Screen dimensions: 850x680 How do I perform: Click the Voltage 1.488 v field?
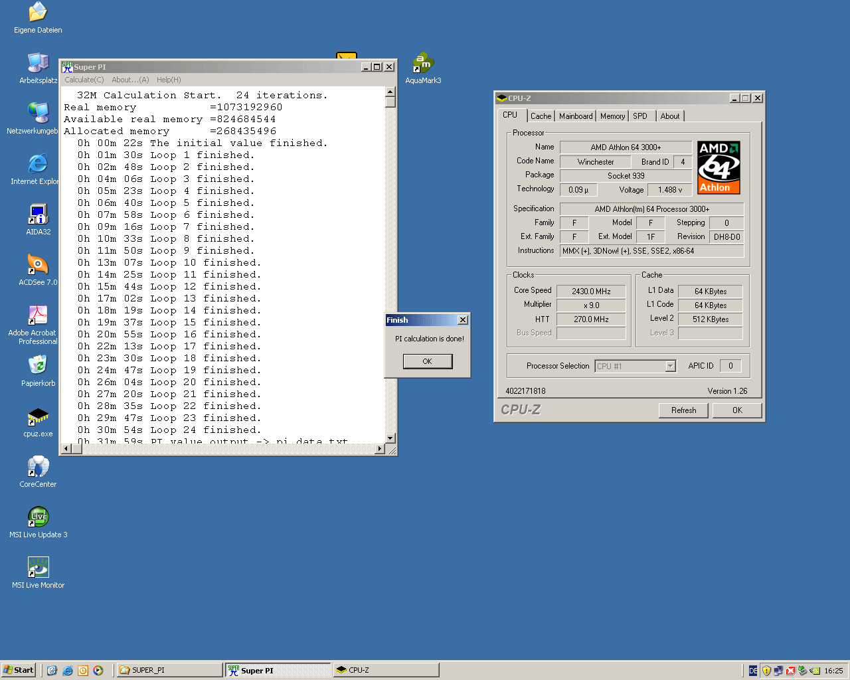click(670, 190)
